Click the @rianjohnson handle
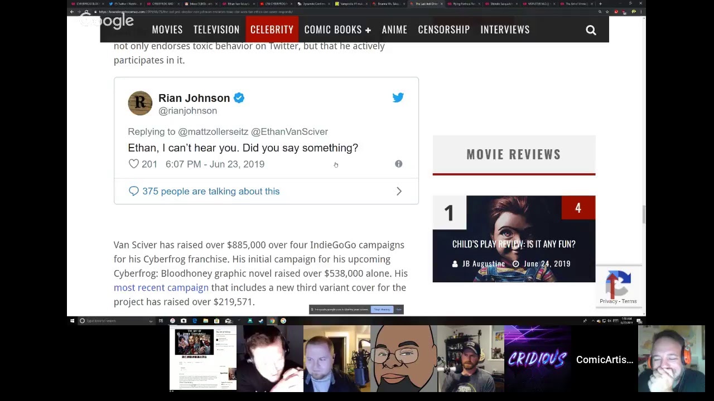Screen dimensions: 714x401 187,111
